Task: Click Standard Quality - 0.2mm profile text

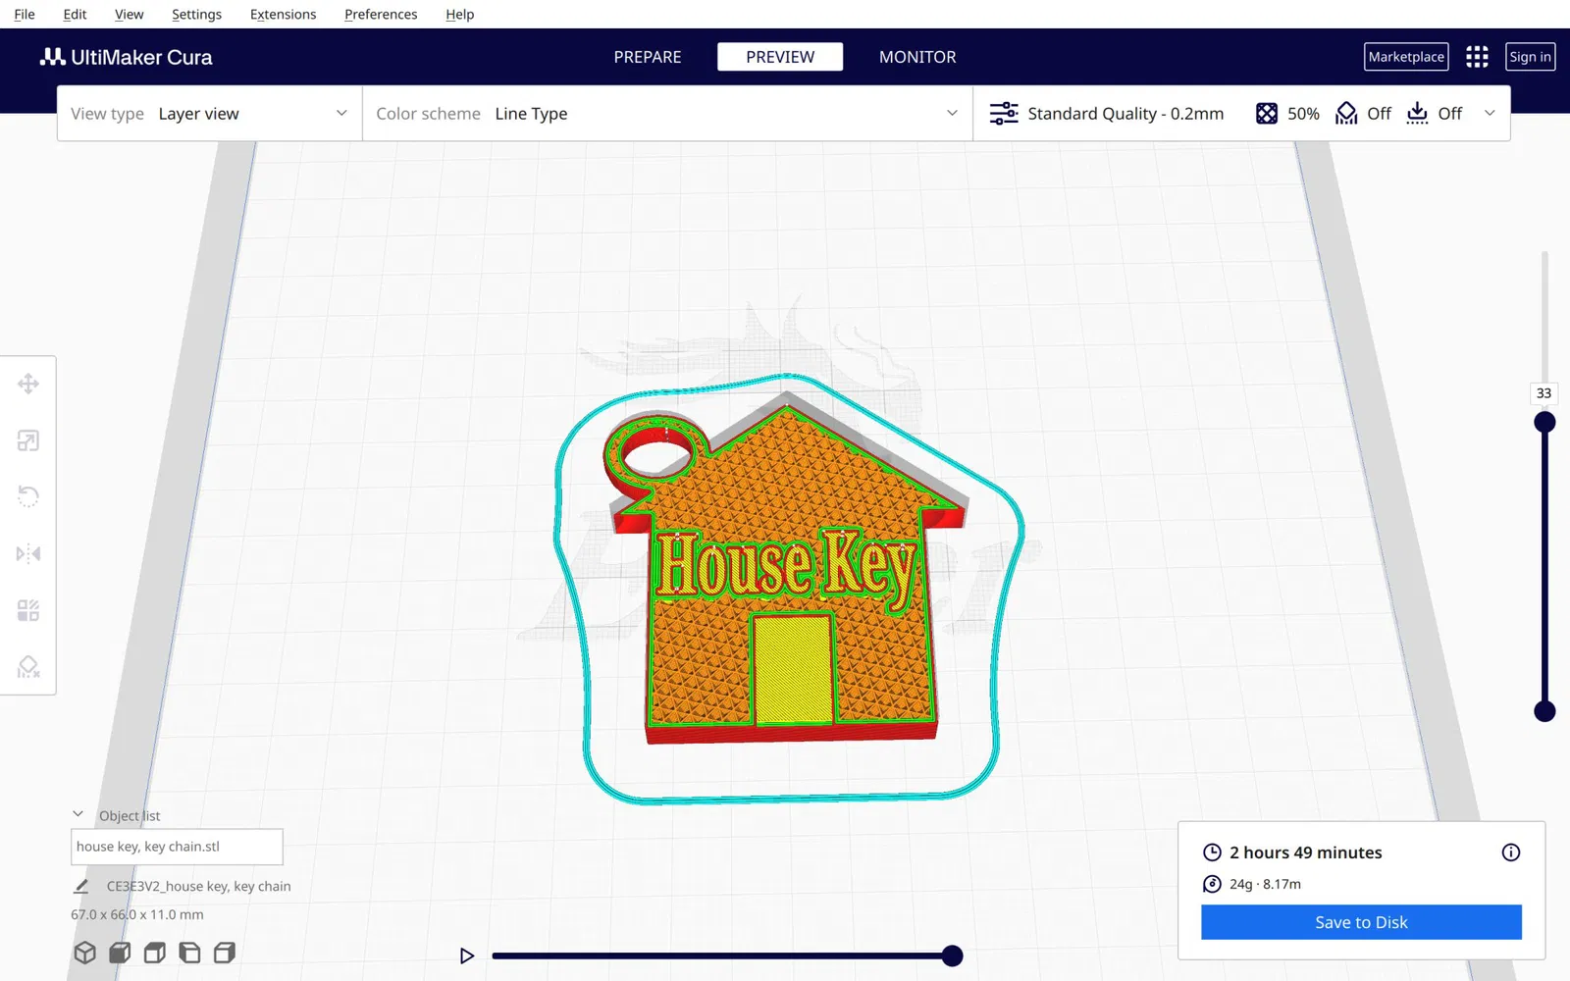Action: click(x=1125, y=114)
